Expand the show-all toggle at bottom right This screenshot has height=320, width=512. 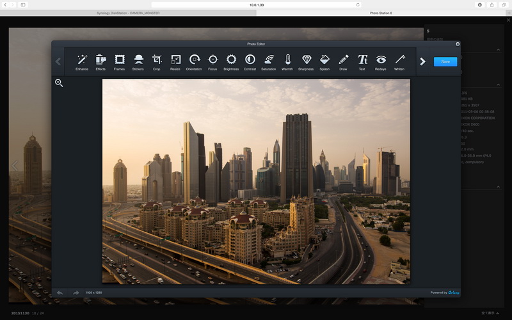490,313
